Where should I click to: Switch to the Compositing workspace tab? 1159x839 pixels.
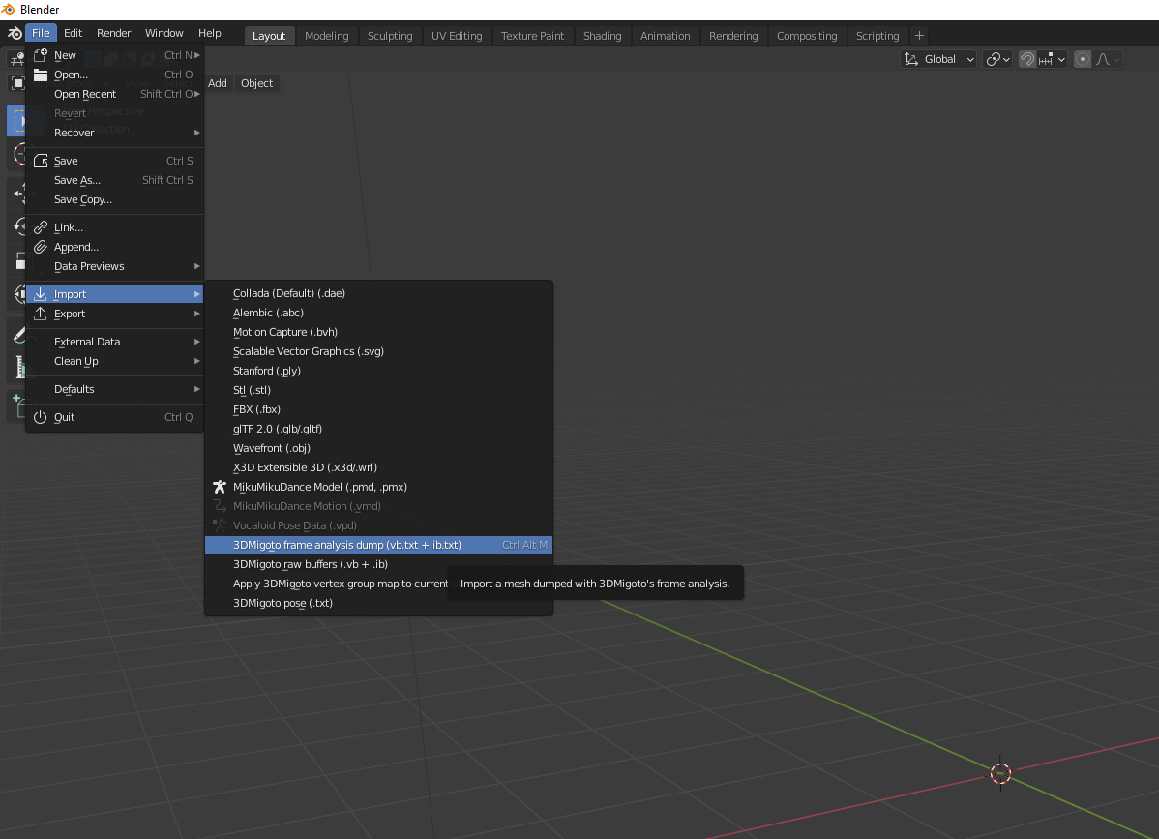807,36
